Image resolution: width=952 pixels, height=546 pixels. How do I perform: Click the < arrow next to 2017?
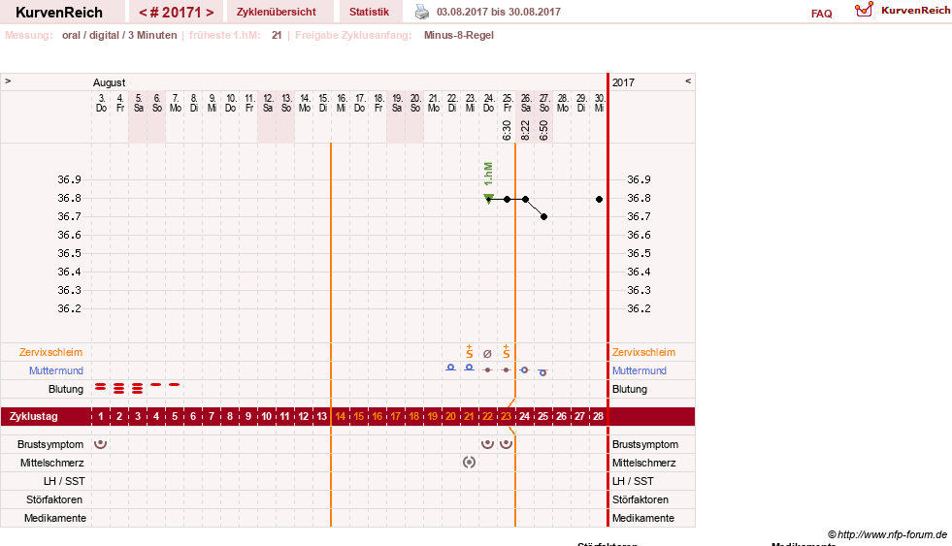coord(688,80)
